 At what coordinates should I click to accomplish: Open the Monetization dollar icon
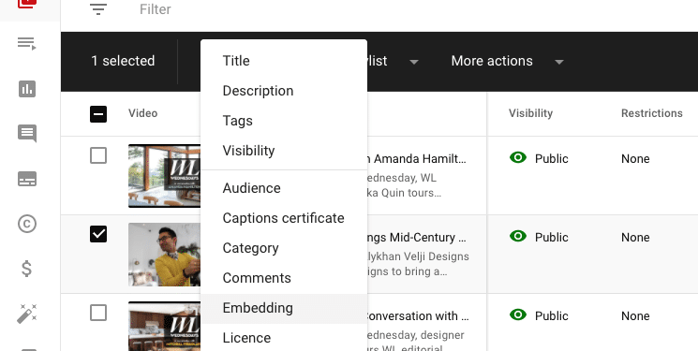coord(27,269)
